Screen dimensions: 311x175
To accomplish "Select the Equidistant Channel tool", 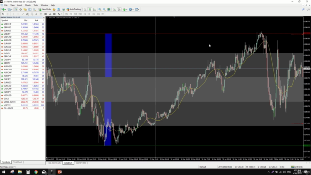I will pos(27,14).
